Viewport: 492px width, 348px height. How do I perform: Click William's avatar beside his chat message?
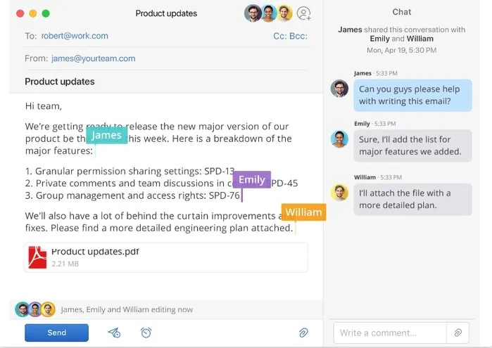click(x=339, y=192)
